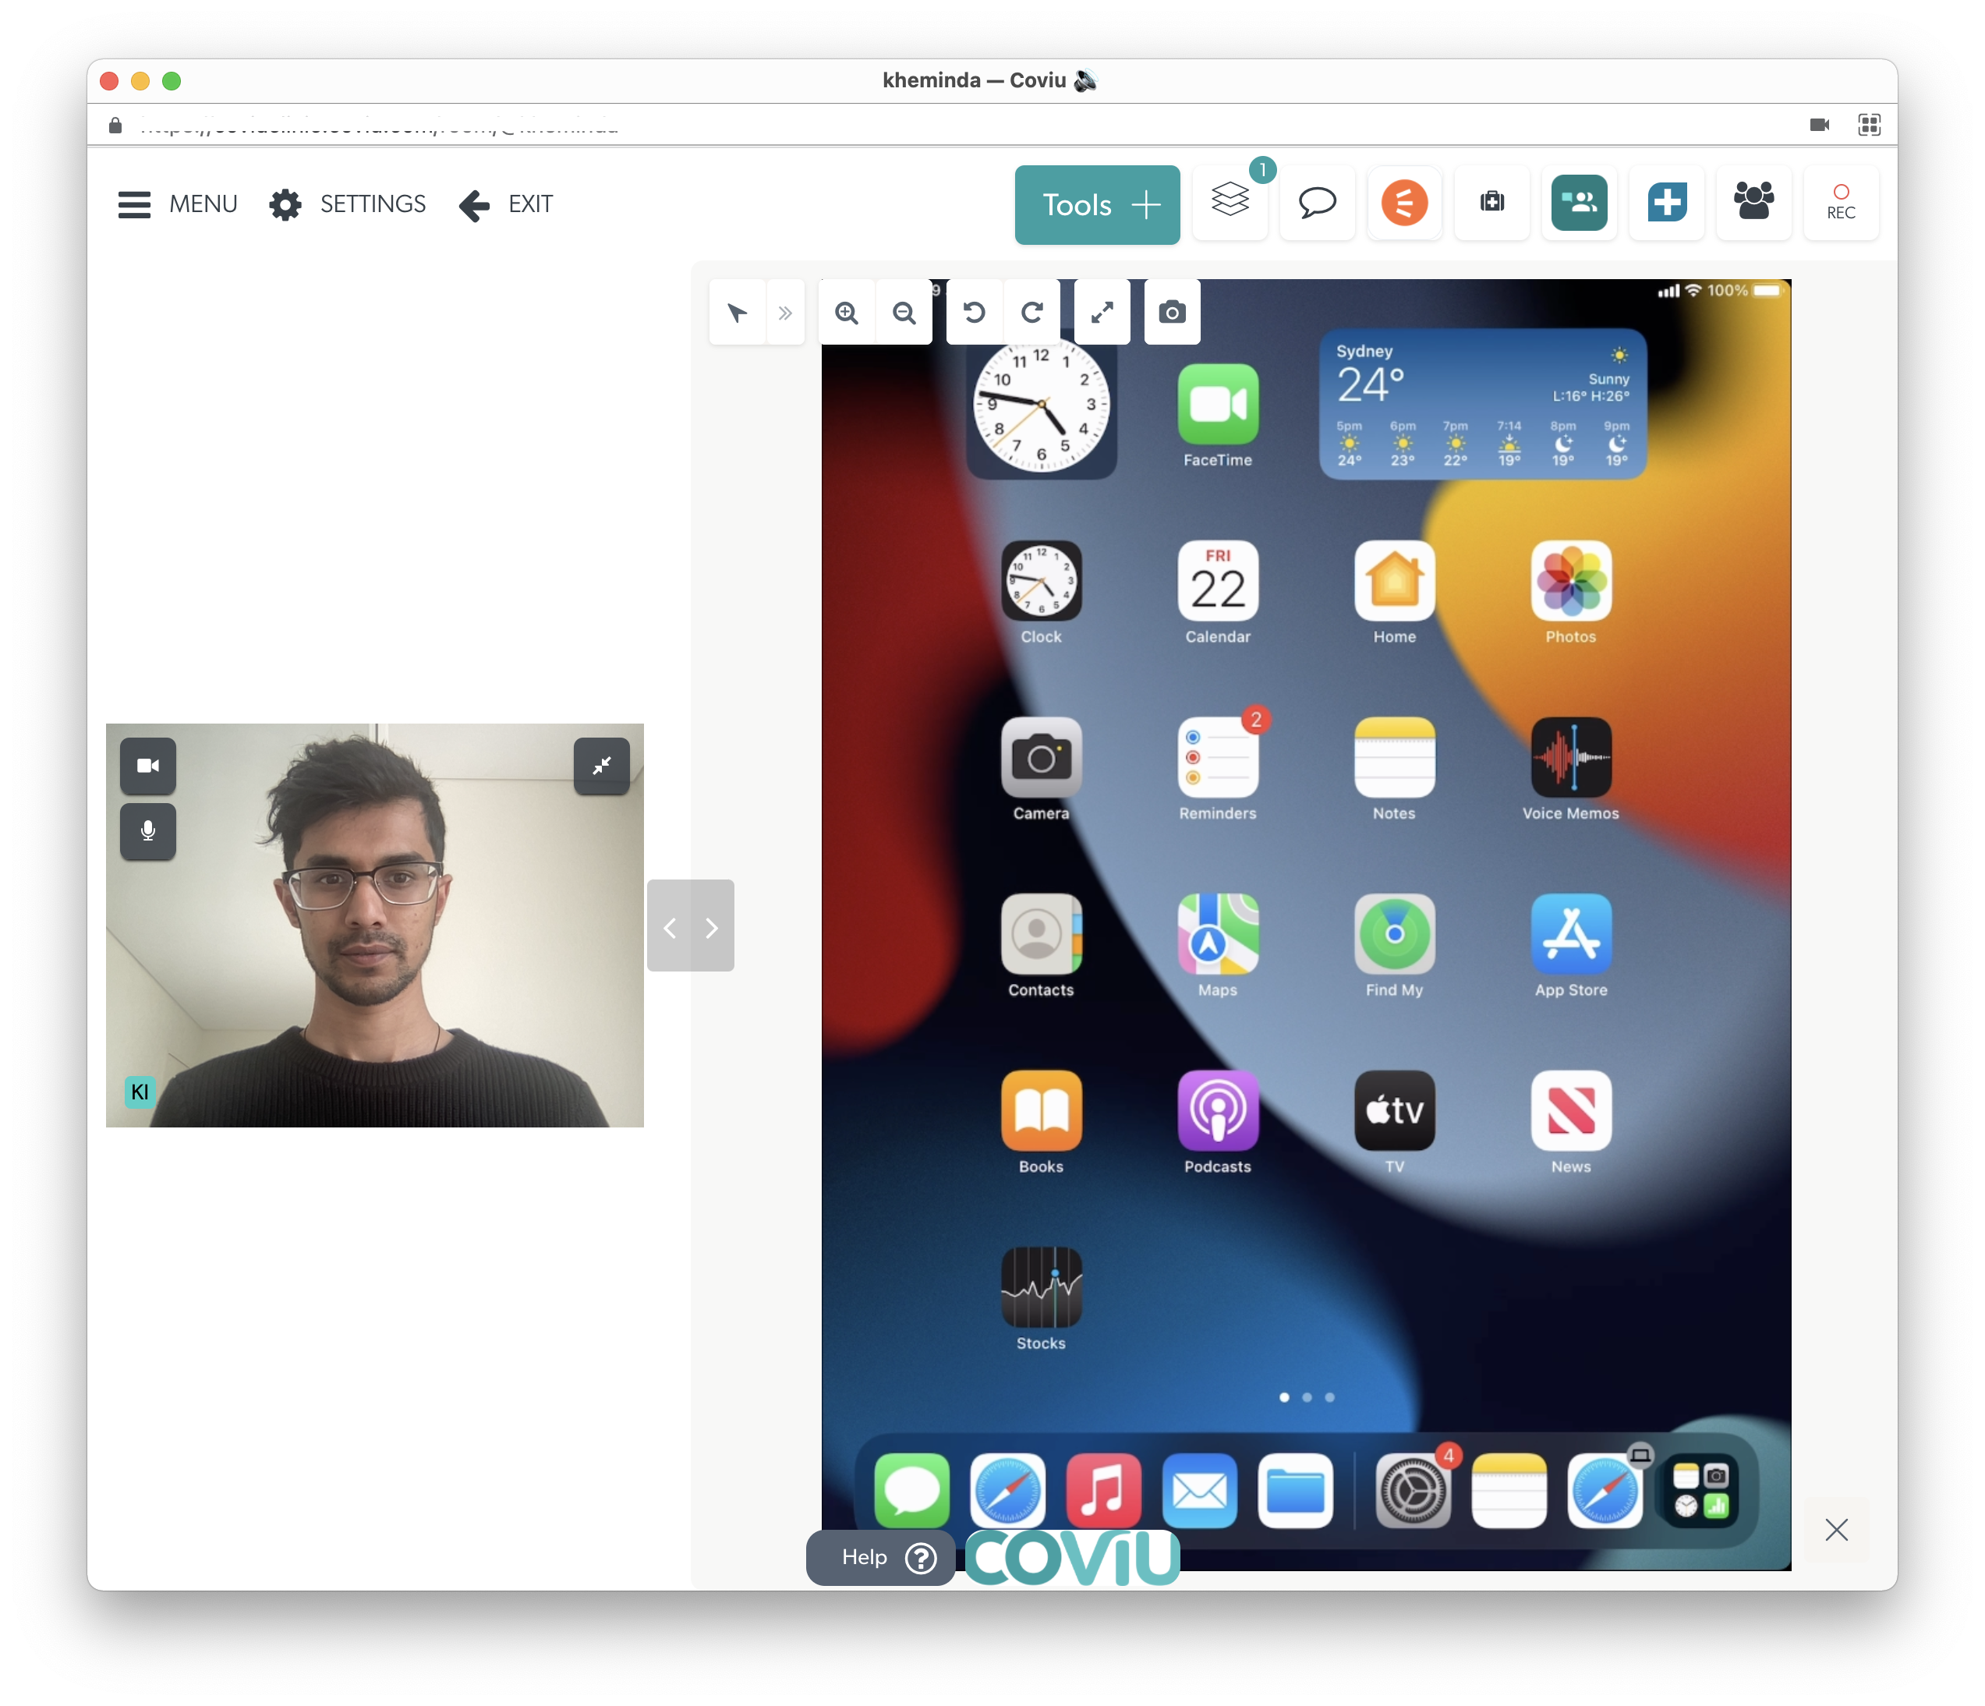Viewport: 1985px width, 1706px height.
Task: Open the App Library icon in dock
Action: click(1700, 1491)
